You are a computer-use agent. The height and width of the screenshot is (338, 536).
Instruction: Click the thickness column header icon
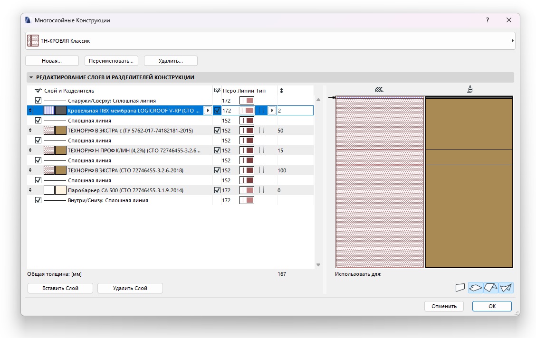281,90
